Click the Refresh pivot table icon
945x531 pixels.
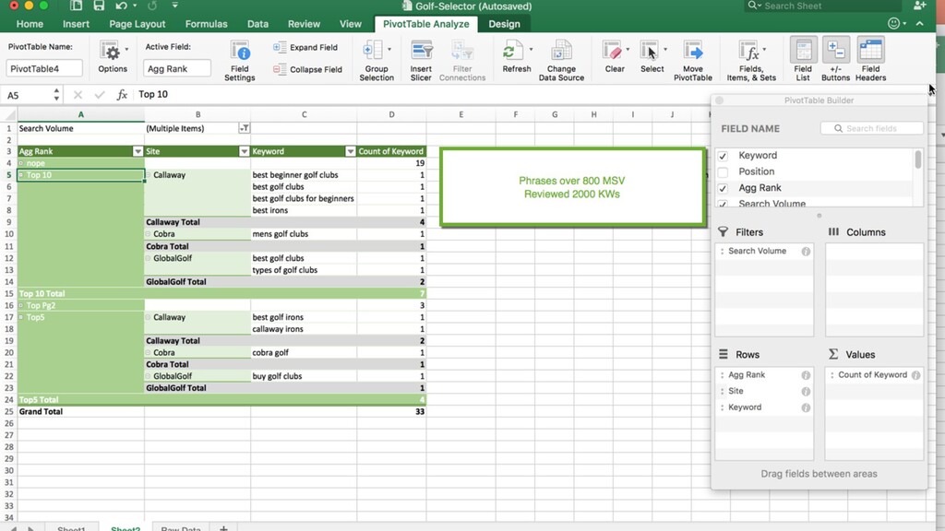pos(511,52)
